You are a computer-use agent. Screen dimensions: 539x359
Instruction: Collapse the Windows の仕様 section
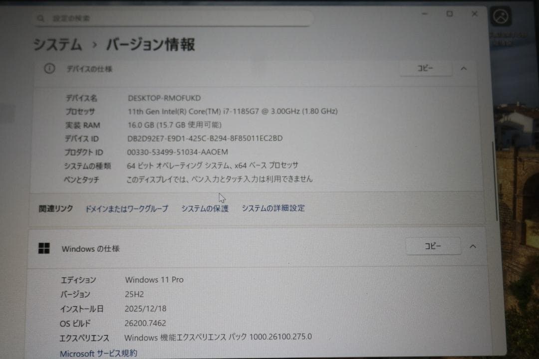pos(473,246)
